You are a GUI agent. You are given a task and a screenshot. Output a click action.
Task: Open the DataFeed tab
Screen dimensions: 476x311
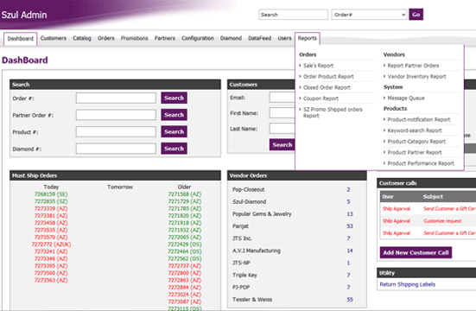[x=259, y=38]
